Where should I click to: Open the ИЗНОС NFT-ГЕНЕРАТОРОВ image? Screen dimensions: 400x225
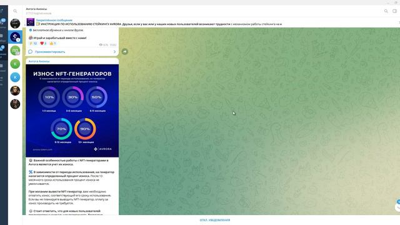(x=72, y=111)
